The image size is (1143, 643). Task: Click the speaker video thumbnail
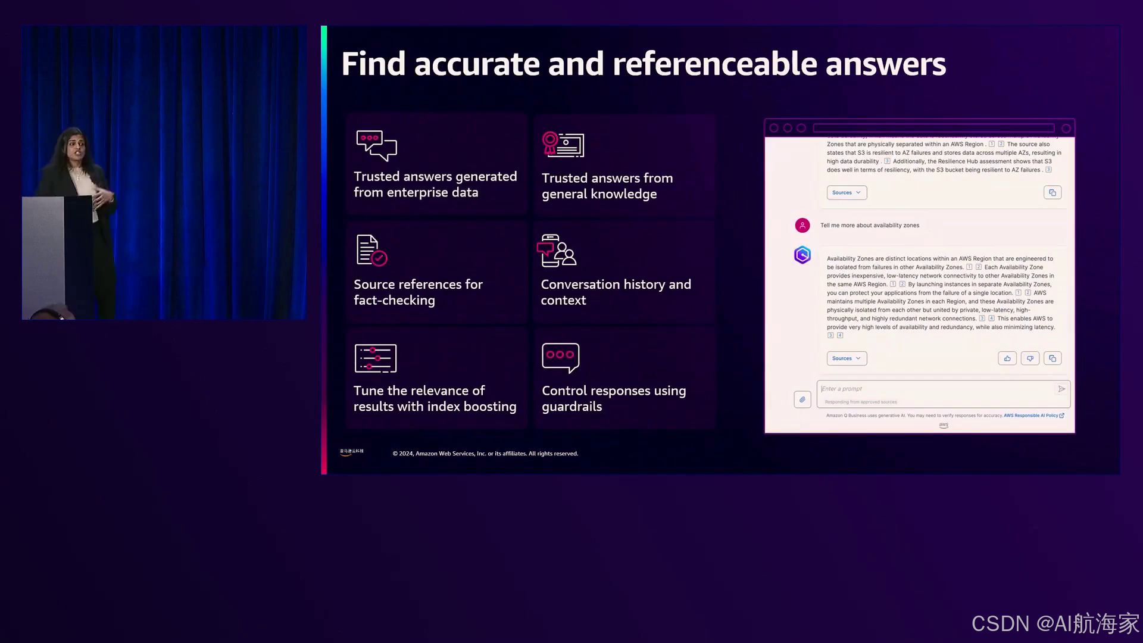pos(164,173)
